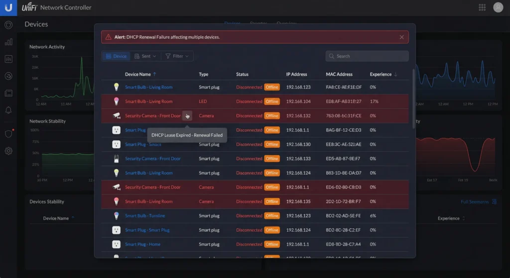This screenshot has height=278, width=510.
Task: Click MAC address BD2-8D-28-C2:EF
Action: [x=343, y=230]
